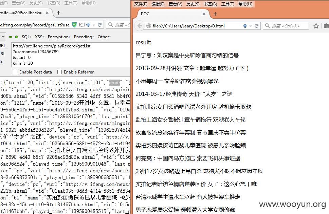The image size is (329, 214).
Task: Open 帮助(H) menu in left browser
Action: [88, 3]
